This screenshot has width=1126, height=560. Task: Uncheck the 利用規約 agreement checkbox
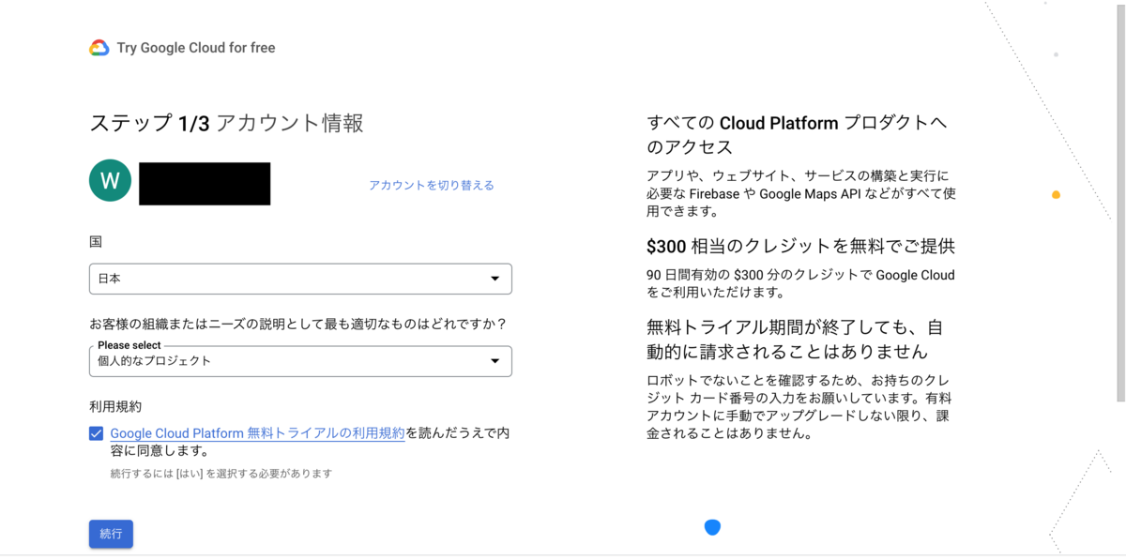(97, 433)
